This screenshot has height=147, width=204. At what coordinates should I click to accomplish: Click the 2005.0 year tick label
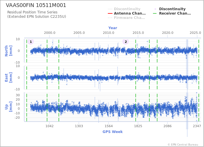pos(79,33)
